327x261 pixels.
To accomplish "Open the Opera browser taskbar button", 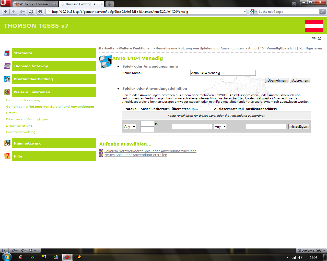I will coord(67,257).
